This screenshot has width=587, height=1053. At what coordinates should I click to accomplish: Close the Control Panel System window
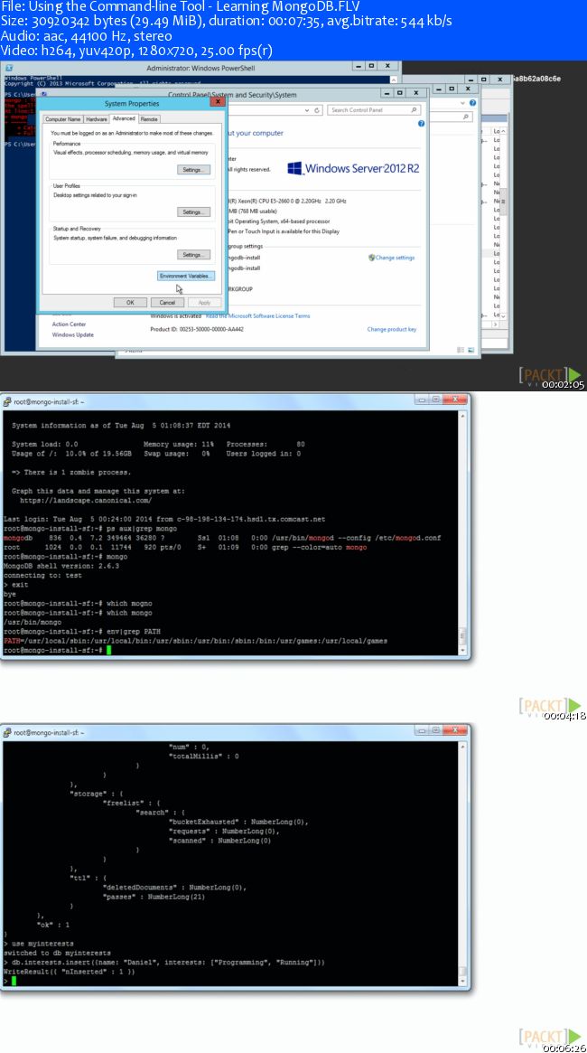[416, 93]
